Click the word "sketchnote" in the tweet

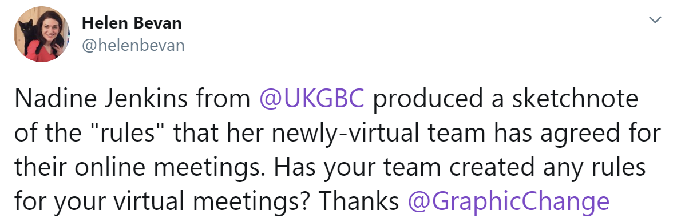(575, 100)
